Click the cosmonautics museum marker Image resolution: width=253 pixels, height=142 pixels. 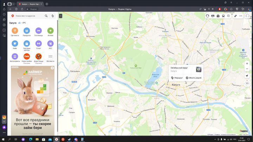coord(156,83)
